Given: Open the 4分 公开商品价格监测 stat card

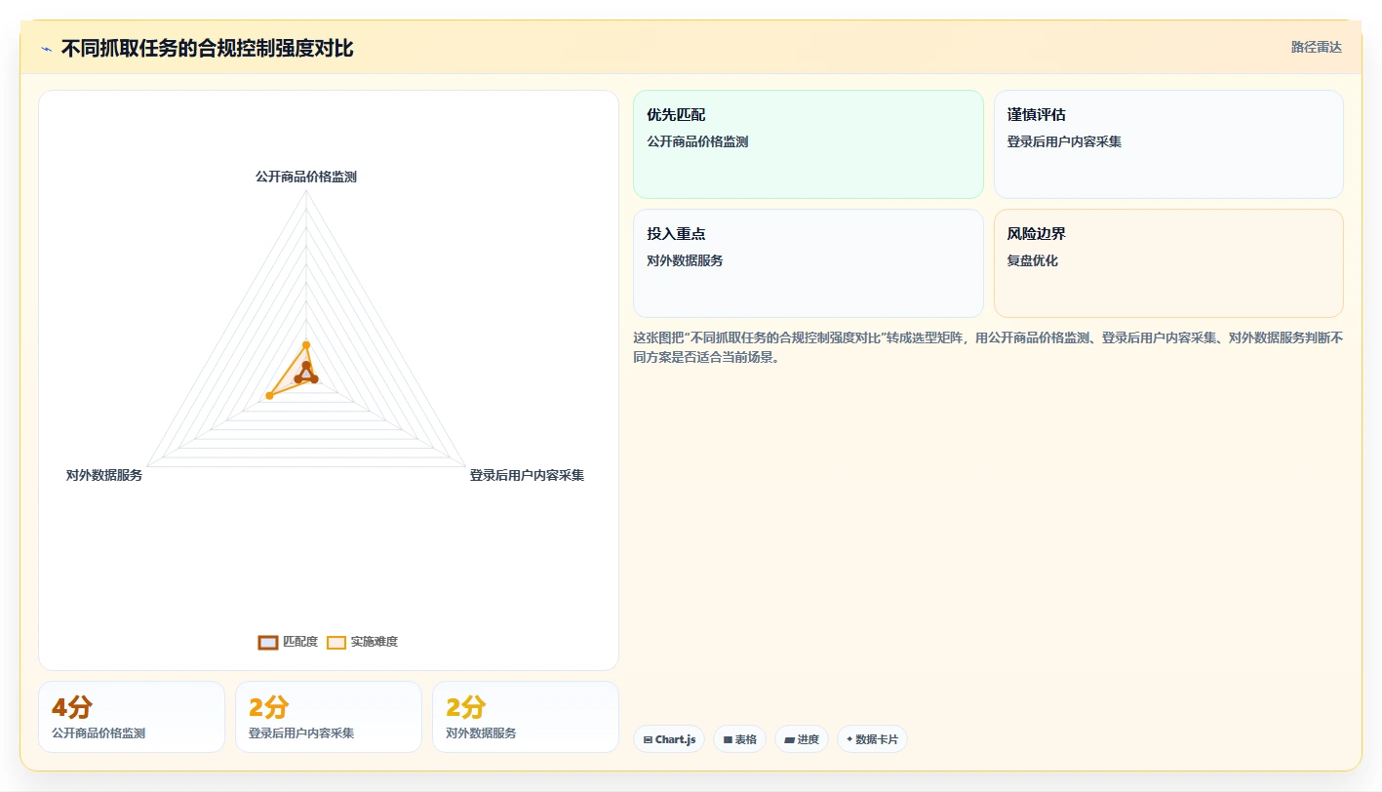Looking at the screenshot, I should 132,717.
